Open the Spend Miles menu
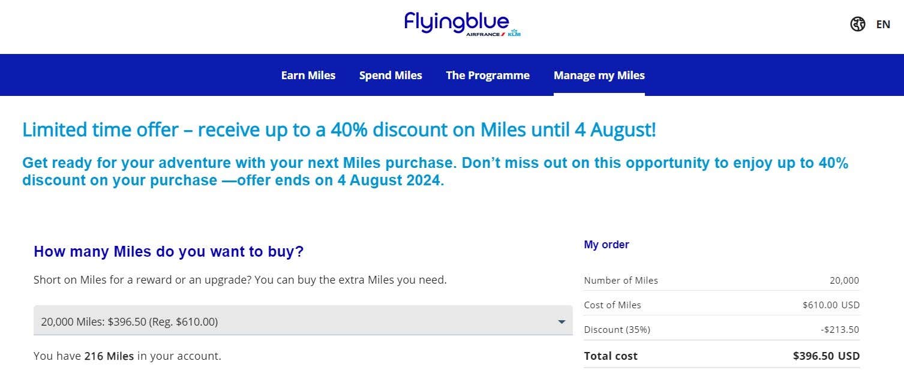This screenshot has height=379, width=904. (391, 76)
